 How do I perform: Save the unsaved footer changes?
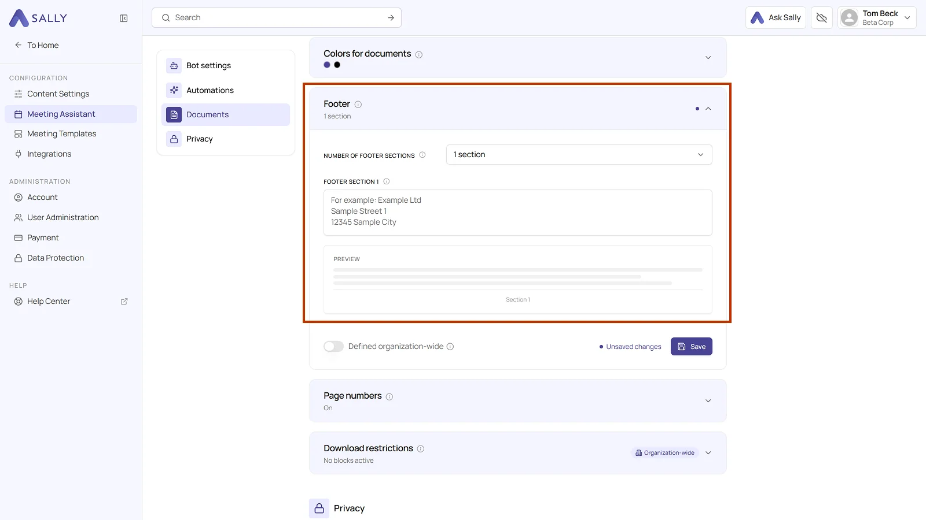click(691, 347)
